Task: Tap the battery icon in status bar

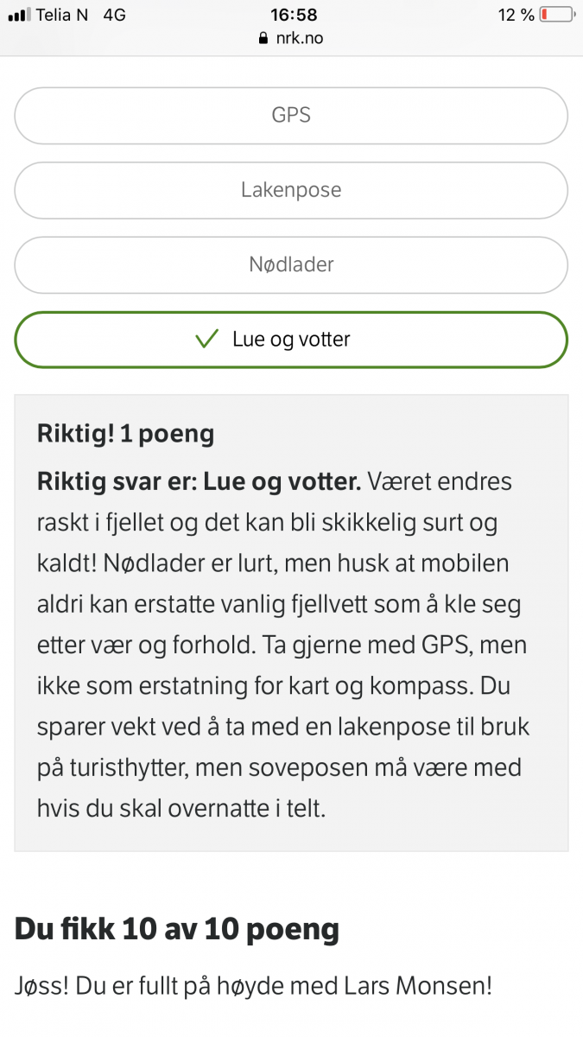Action: [557, 15]
